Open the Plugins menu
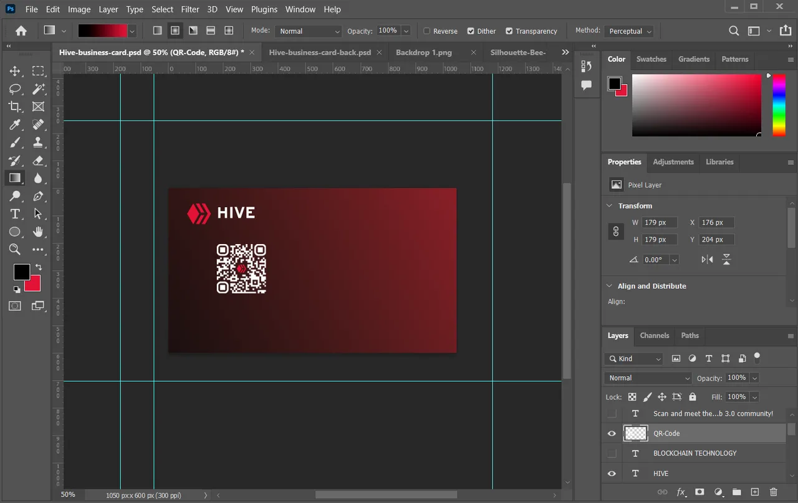This screenshot has width=798, height=503. click(x=264, y=9)
